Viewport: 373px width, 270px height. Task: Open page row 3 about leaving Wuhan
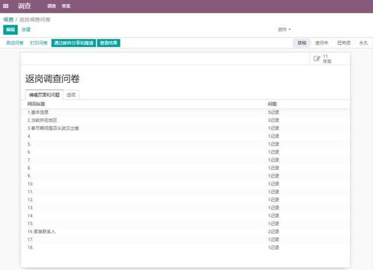tap(185, 128)
